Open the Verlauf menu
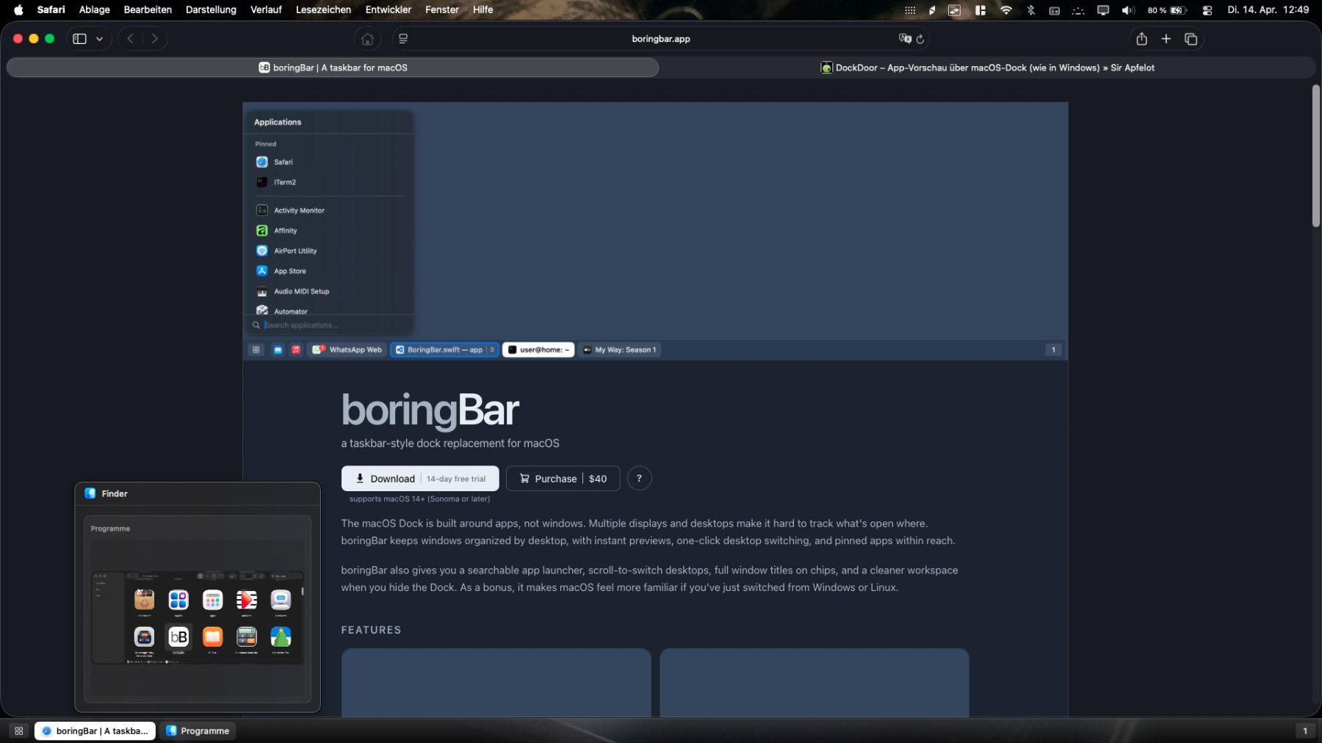The width and height of the screenshot is (1322, 743). click(266, 10)
